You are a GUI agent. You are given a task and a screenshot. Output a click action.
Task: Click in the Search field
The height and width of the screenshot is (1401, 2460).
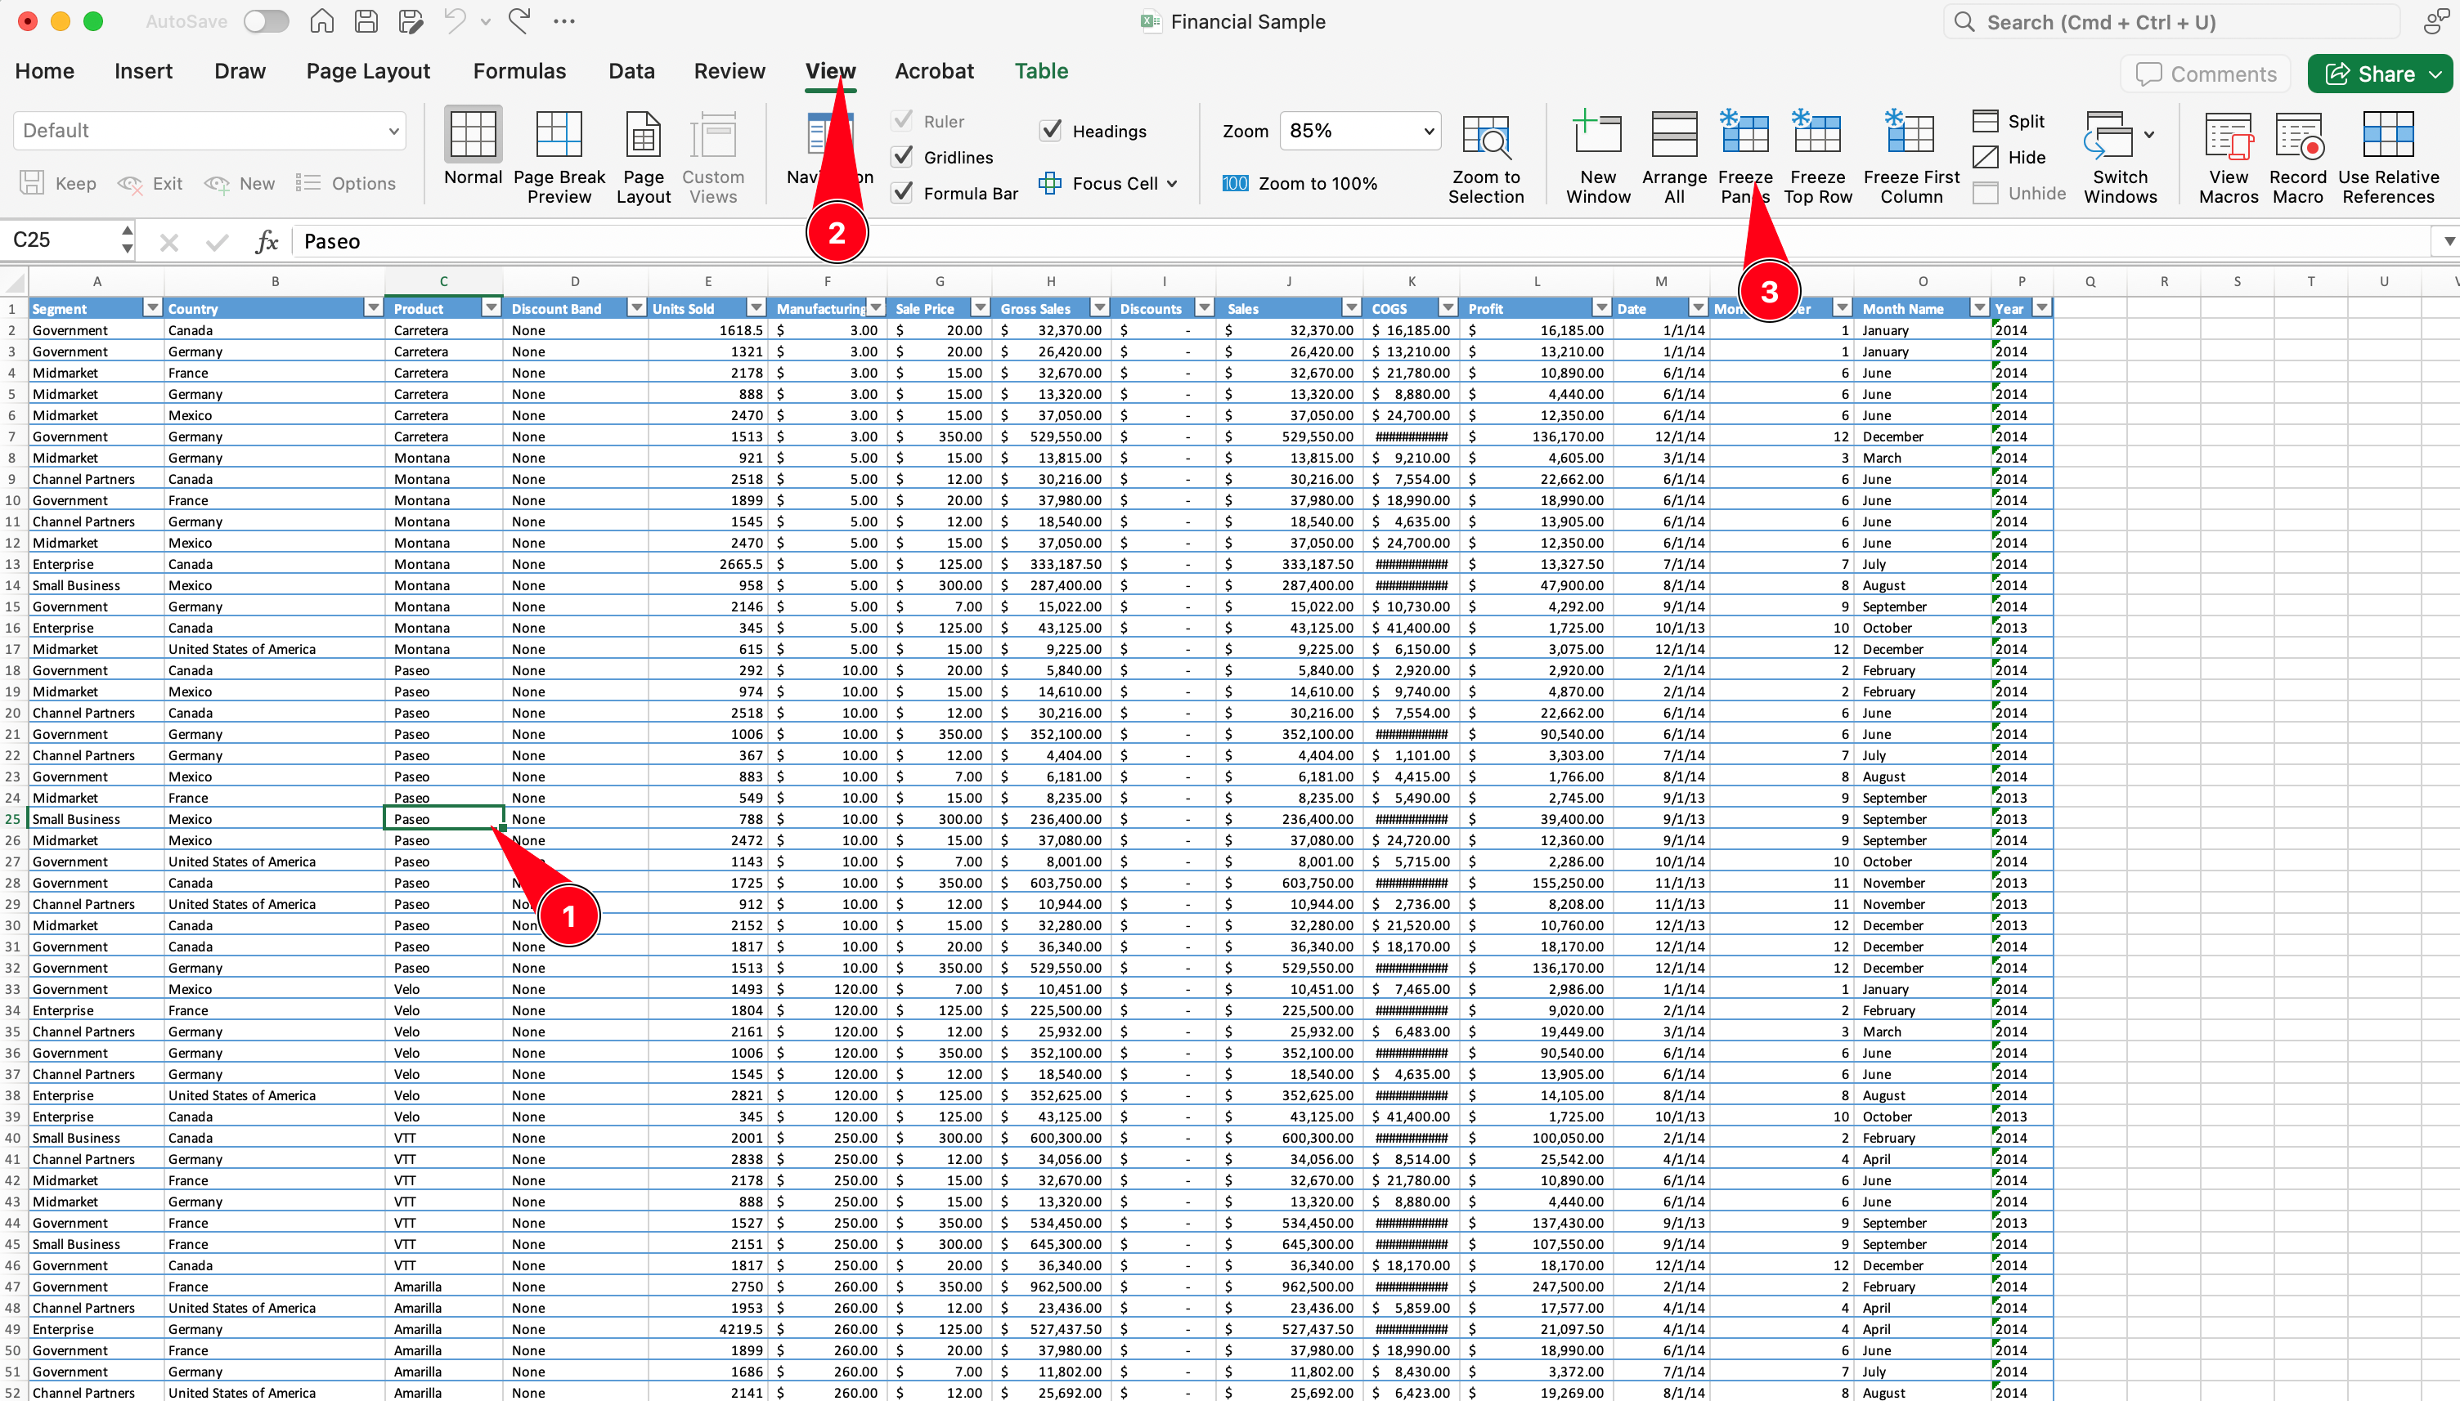click(x=2171, y=22)
